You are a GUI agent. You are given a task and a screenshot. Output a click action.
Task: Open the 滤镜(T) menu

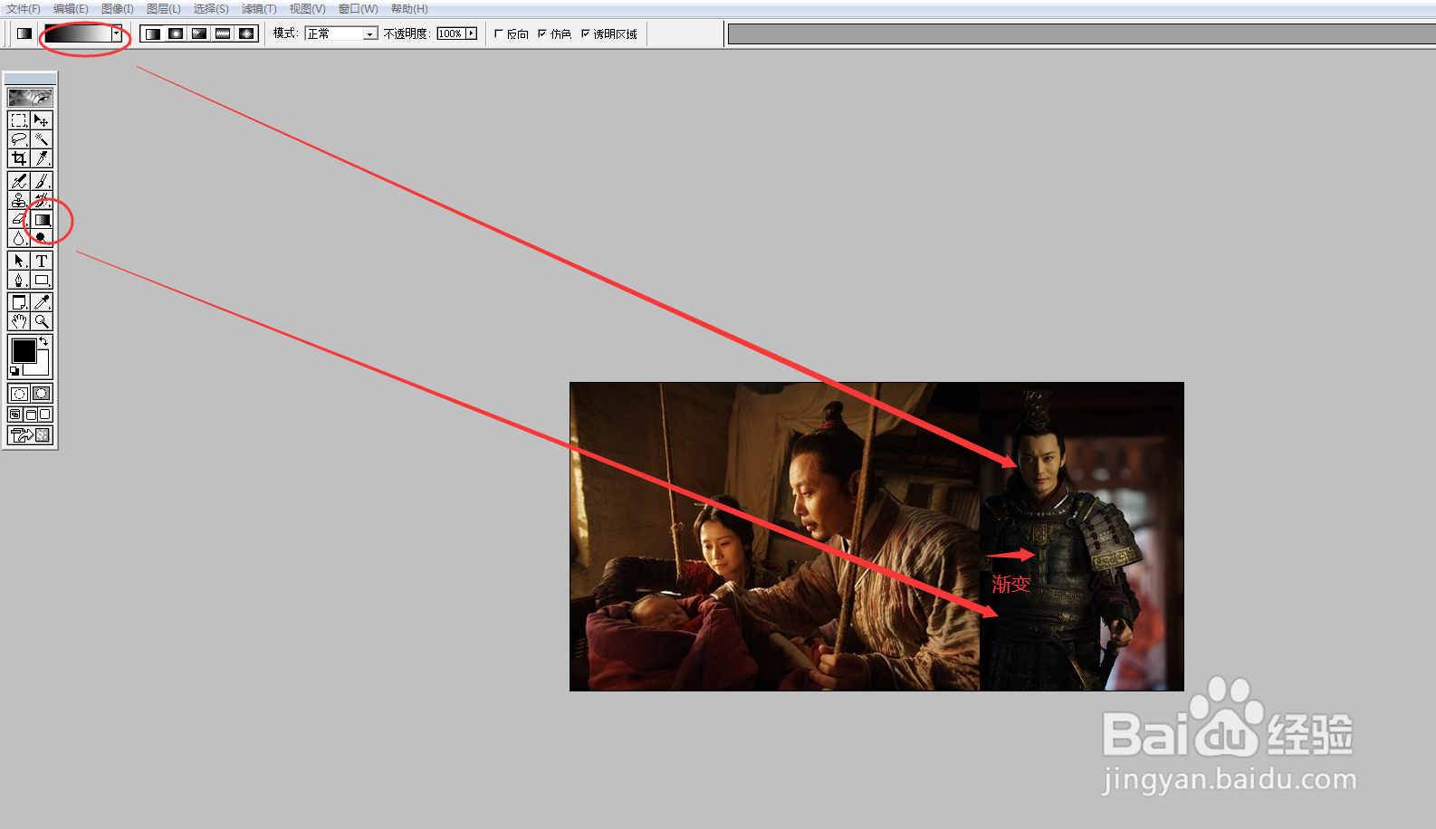pyautogui.click(x=259, y=9)
